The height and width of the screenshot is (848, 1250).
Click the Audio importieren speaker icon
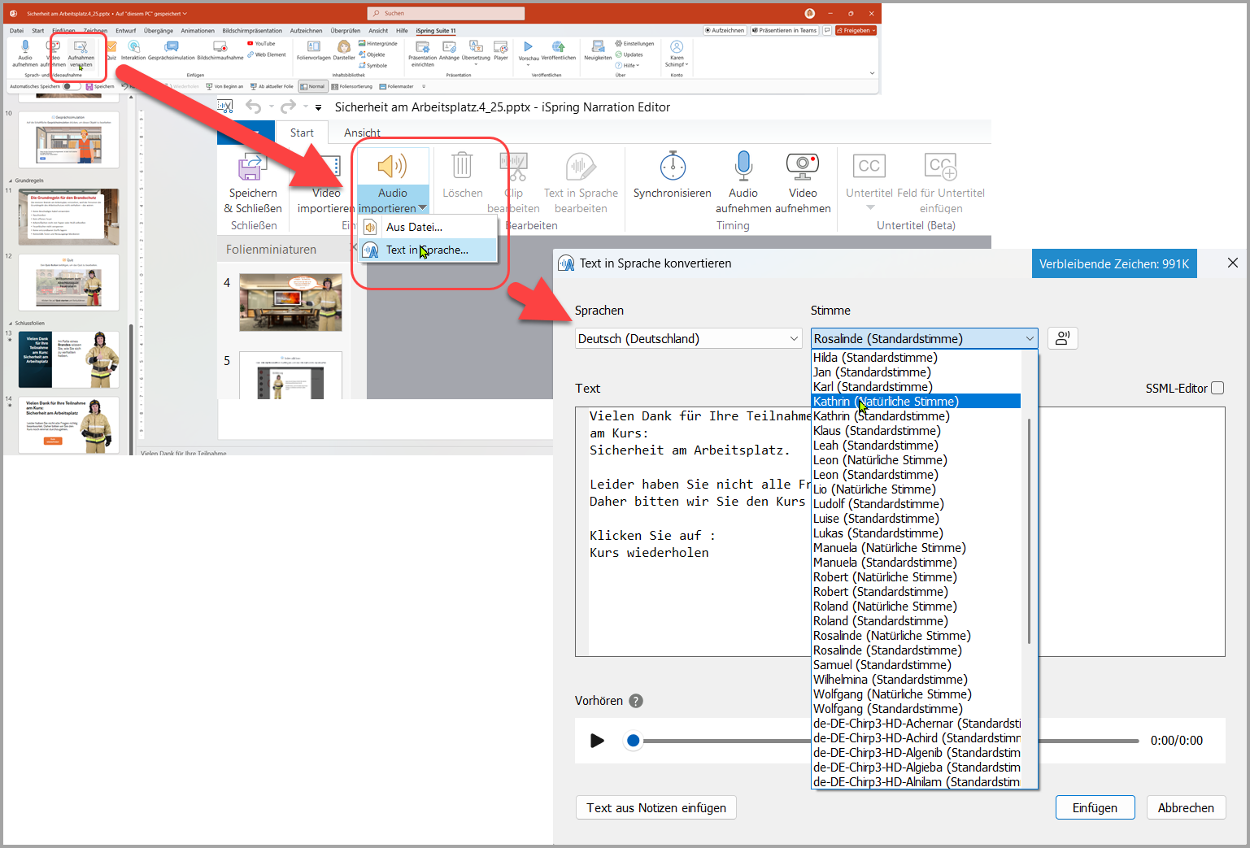[392, 167]
